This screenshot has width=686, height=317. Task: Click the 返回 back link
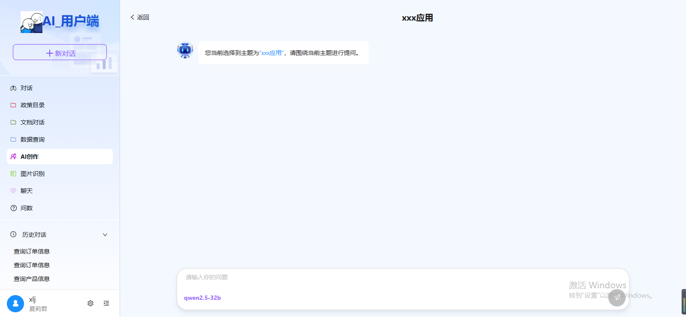click(x=140, y=17)
